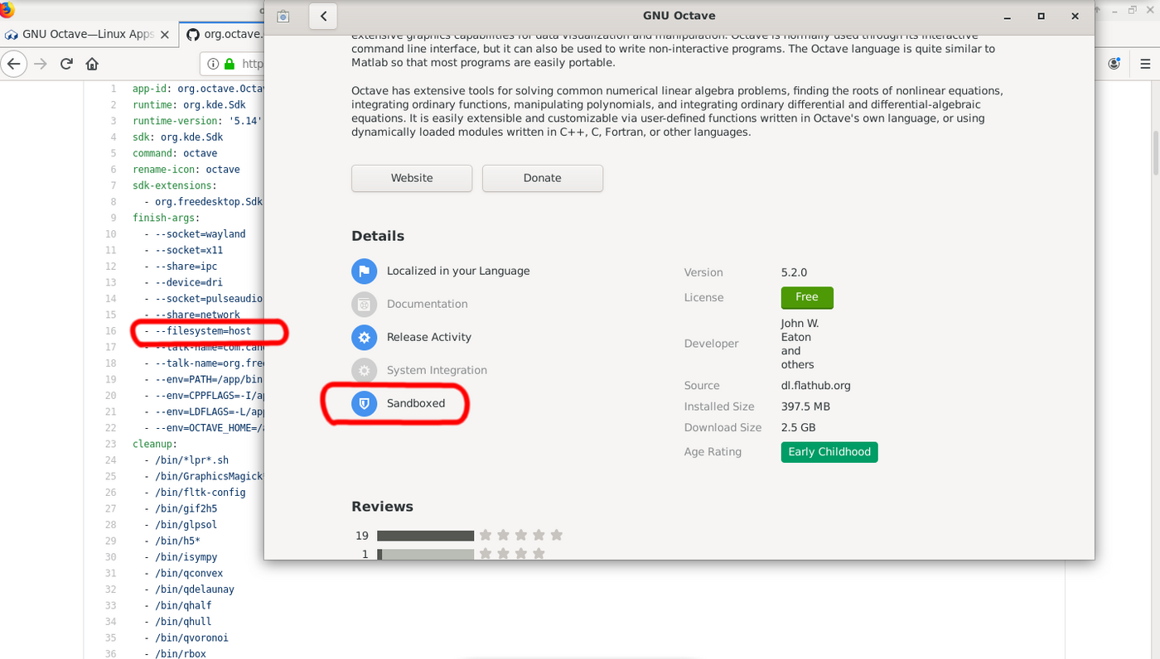Image resolution: width=1160 pixels, height=659 pixels.
Task: Click the 19-review rating bar
Action: (425, 535)
